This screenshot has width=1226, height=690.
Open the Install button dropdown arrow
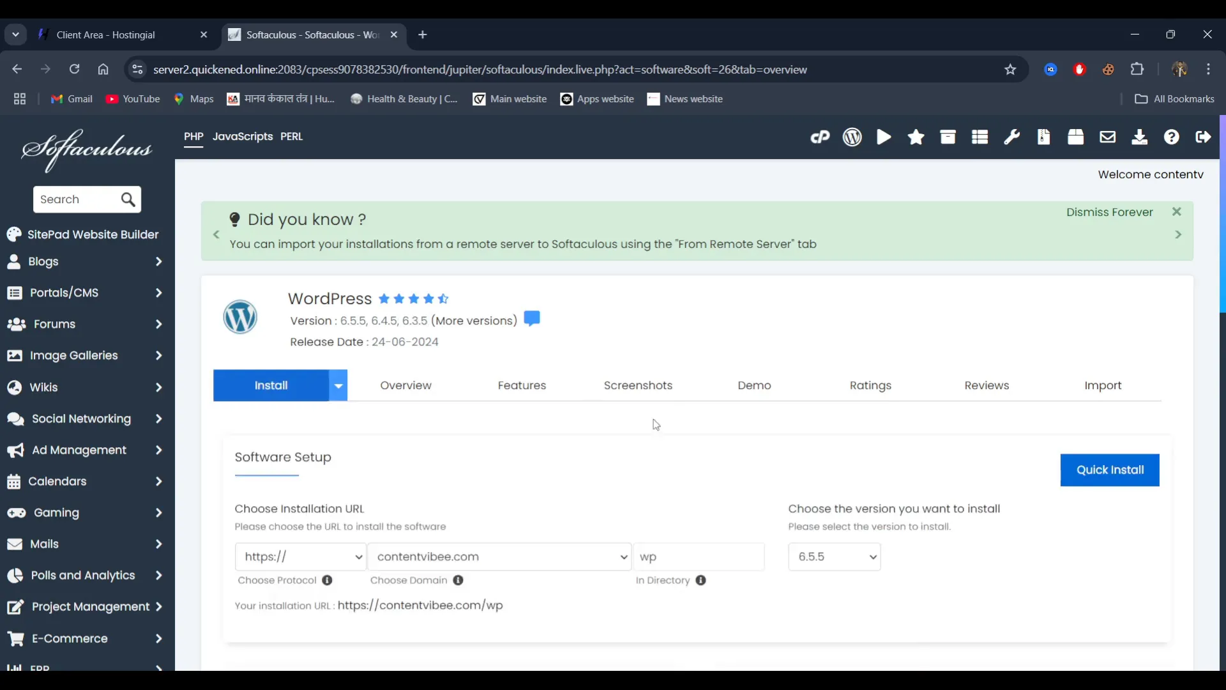click(x=338, y=385)
